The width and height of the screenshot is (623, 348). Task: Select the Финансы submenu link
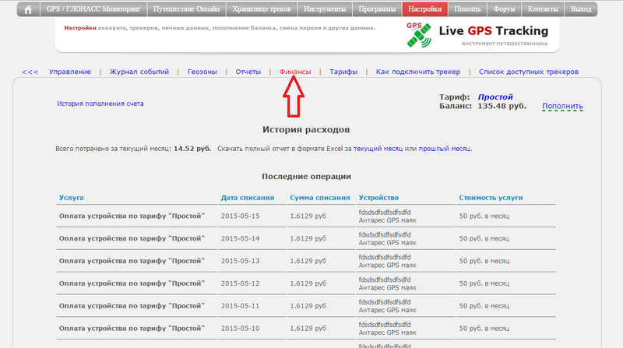294,72
